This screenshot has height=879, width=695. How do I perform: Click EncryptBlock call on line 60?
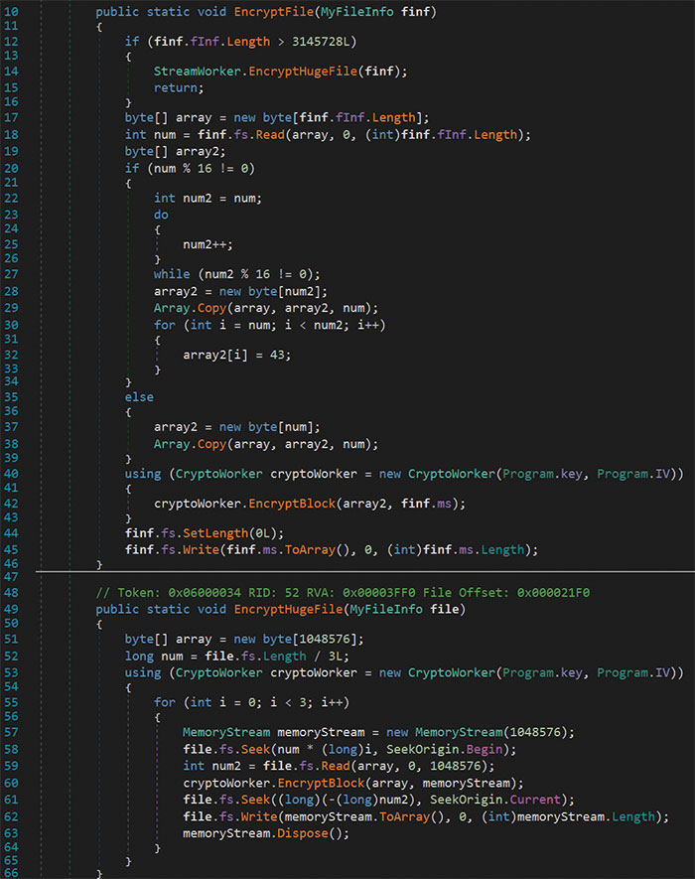[x=321, y=783]
